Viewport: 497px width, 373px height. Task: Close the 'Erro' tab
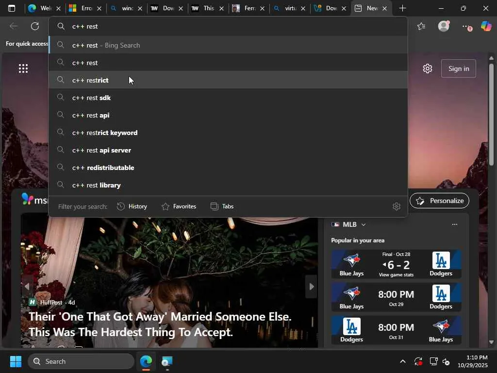tap(99, 9)
